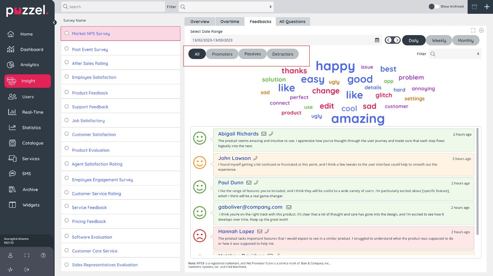Screen dimensions: 493x276
Task: Filter feedback by Detractors
Action: (x=282, y=54)
